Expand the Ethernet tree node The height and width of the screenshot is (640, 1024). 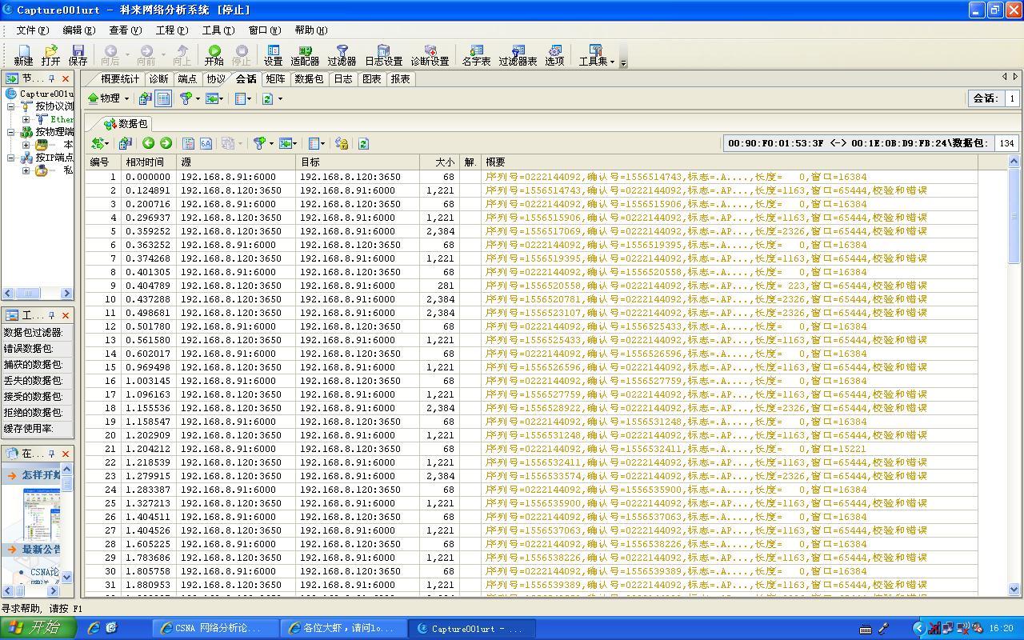26,119
